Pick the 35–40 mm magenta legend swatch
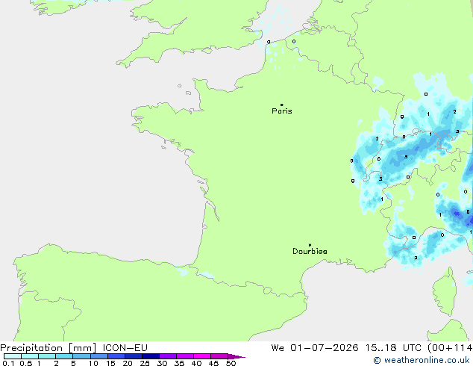This screenshot has height=366, width=473. point(184,356)
